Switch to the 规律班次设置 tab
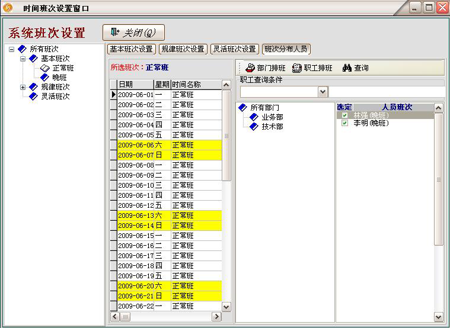 click(x=183, y=49)
